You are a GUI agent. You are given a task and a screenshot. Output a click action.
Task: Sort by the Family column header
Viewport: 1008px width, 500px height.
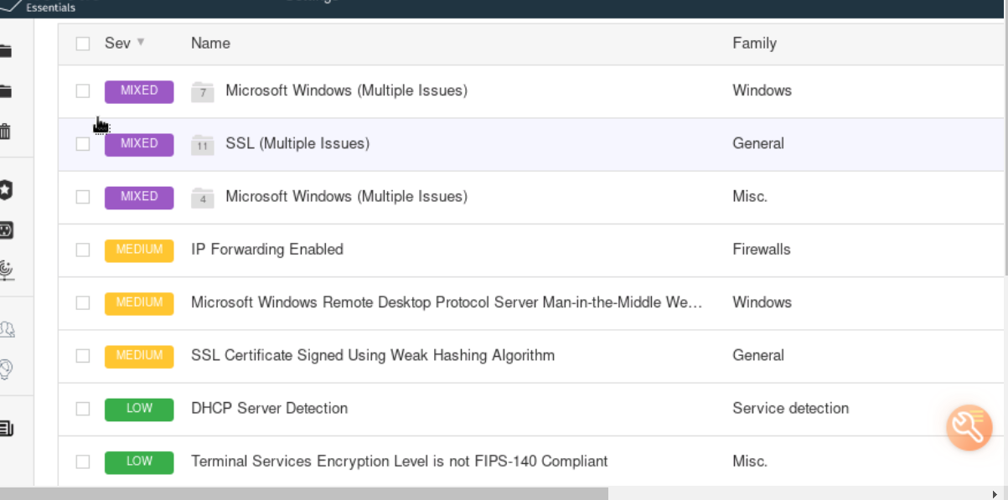(x=754, y=44)
